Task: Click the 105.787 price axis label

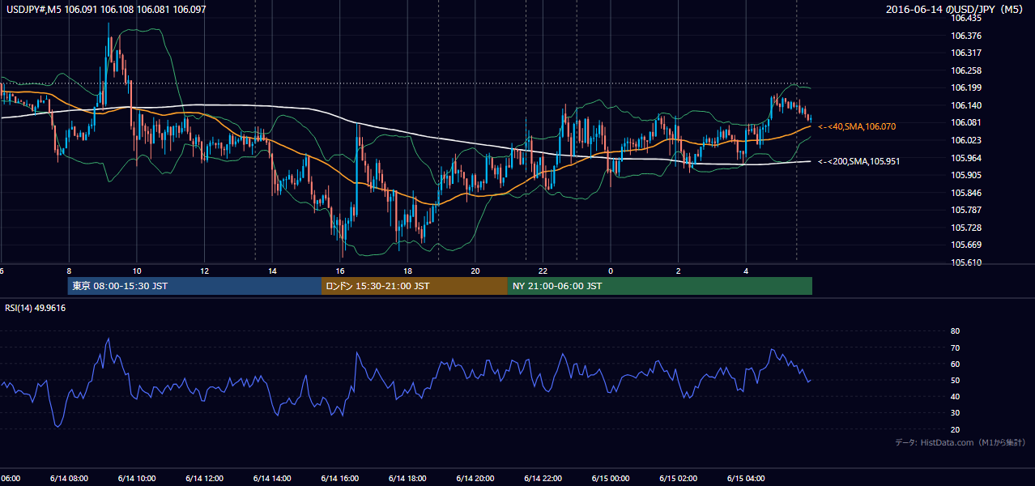Action: pos(967,210)
